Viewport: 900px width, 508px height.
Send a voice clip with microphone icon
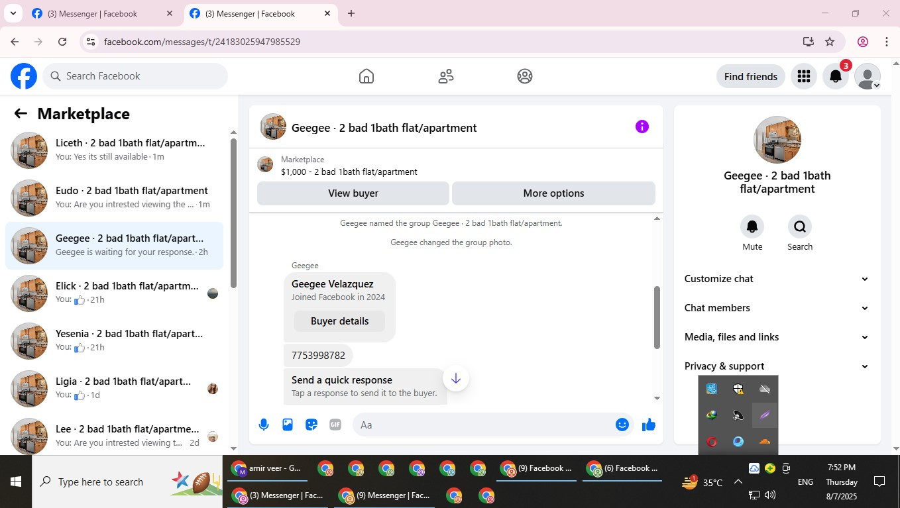(264, 425)
